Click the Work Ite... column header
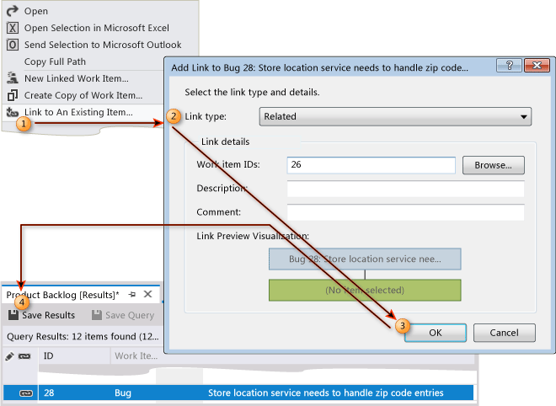This screenshot has width=556, height=406. point(136,355)
